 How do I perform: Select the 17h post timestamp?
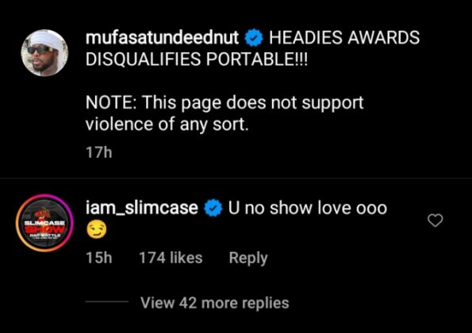pos(99,152)
